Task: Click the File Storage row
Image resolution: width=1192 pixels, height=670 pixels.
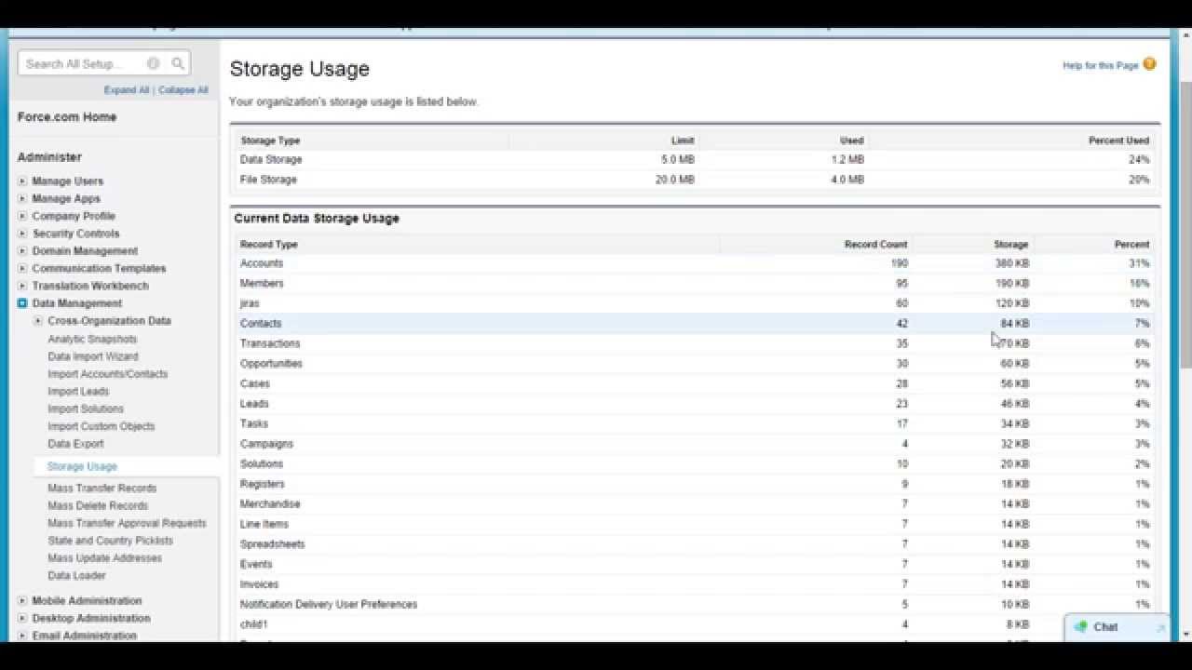Action: [x=695, y=180]
